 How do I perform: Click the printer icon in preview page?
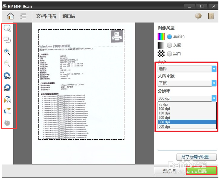(117, 36)
